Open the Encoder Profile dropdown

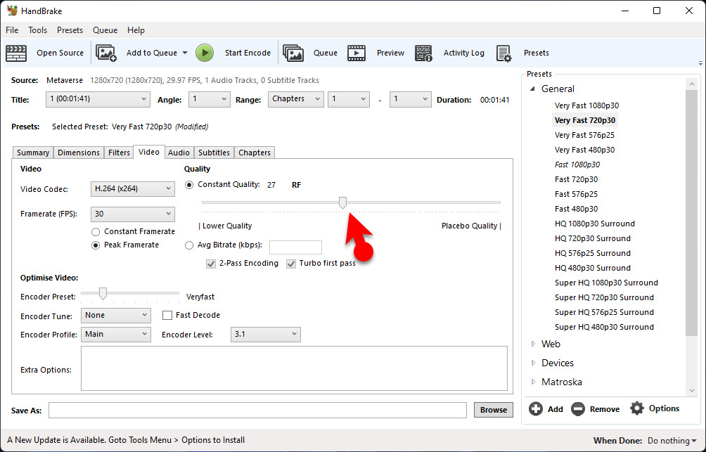pos(116,334)
